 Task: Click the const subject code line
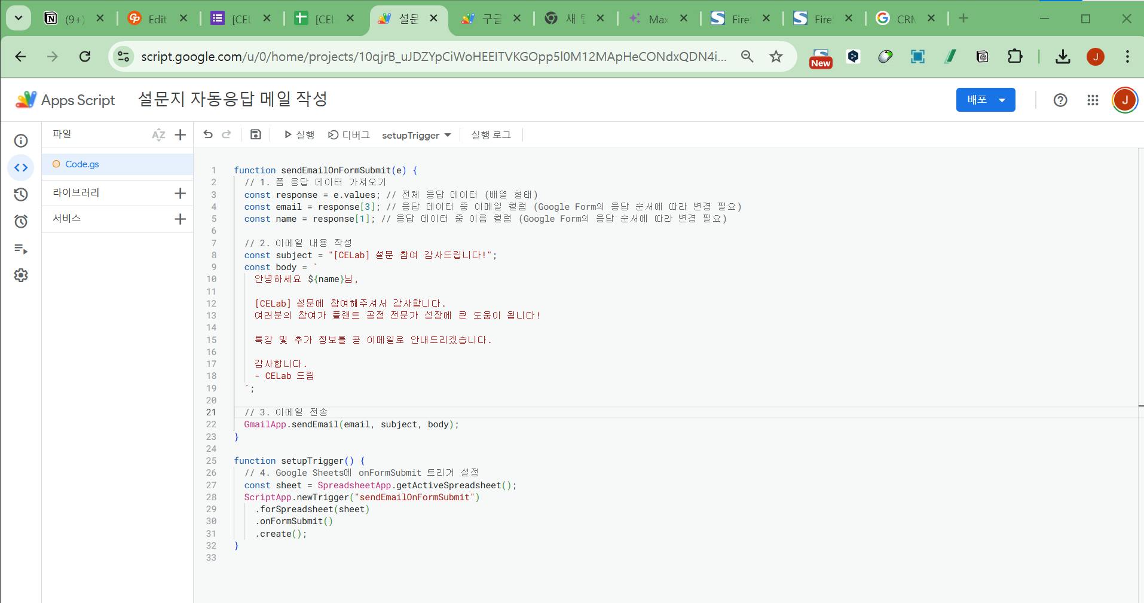[371, 255]
